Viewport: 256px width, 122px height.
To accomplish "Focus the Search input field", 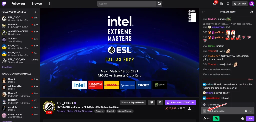I will [x=127, y=4].
